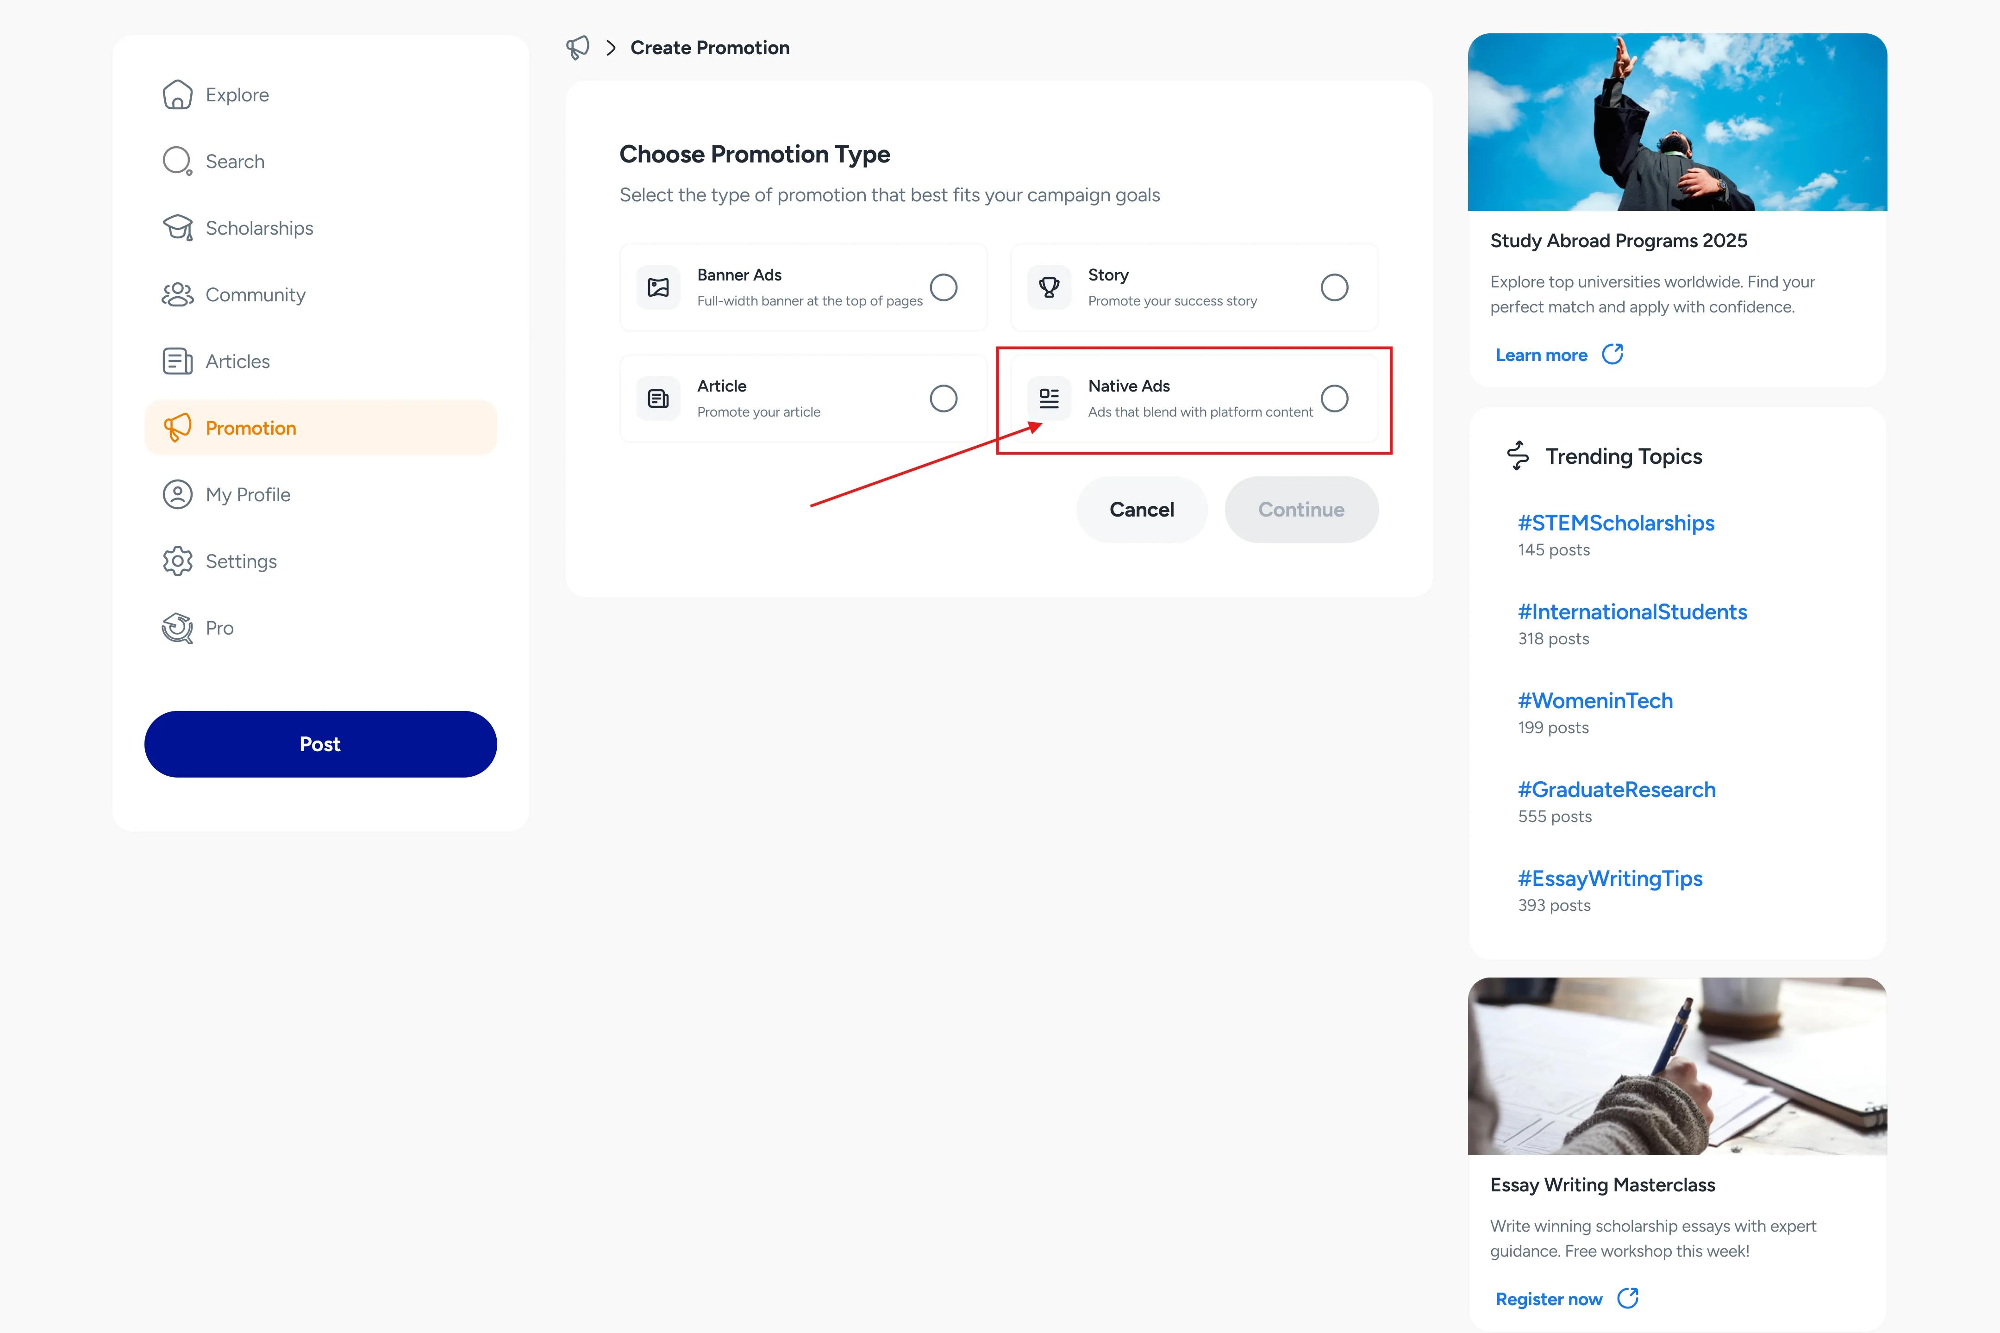
Task: Click the external link icon beside Register now
Action: [1628, 1298]
